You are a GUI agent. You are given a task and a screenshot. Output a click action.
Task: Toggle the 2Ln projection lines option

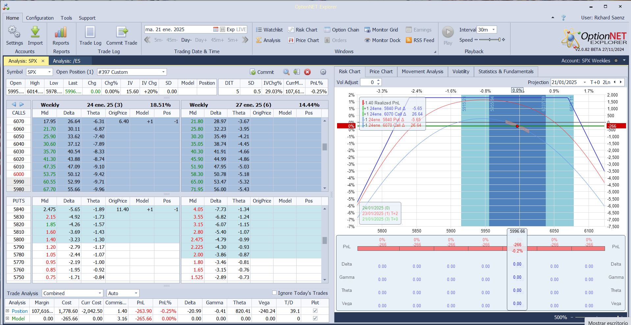tap(607, 82)
